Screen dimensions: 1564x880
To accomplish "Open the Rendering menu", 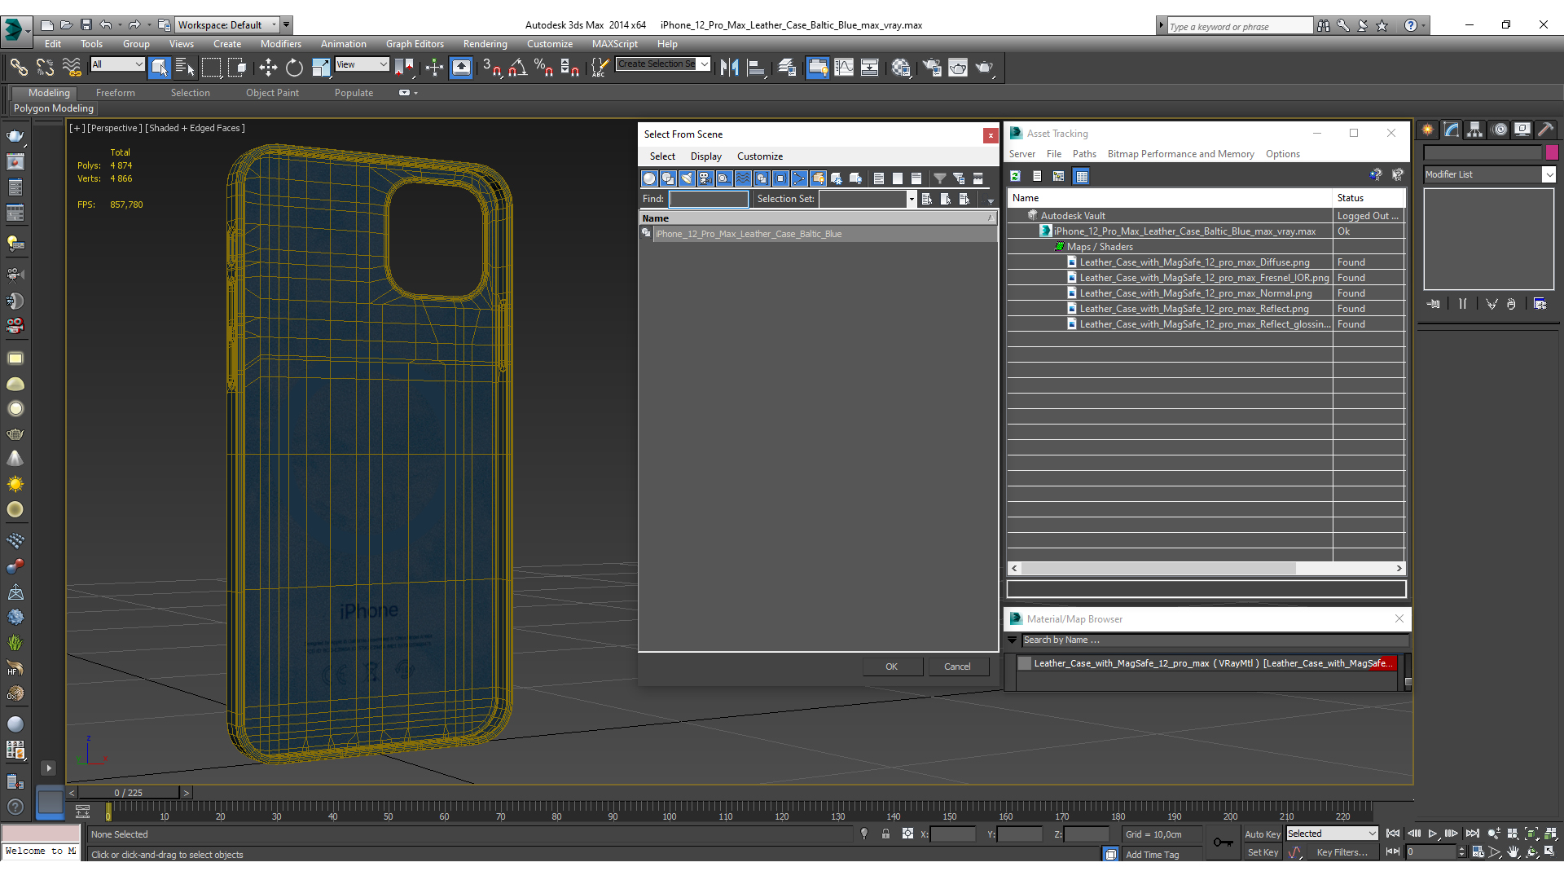I will coord(485,44).
